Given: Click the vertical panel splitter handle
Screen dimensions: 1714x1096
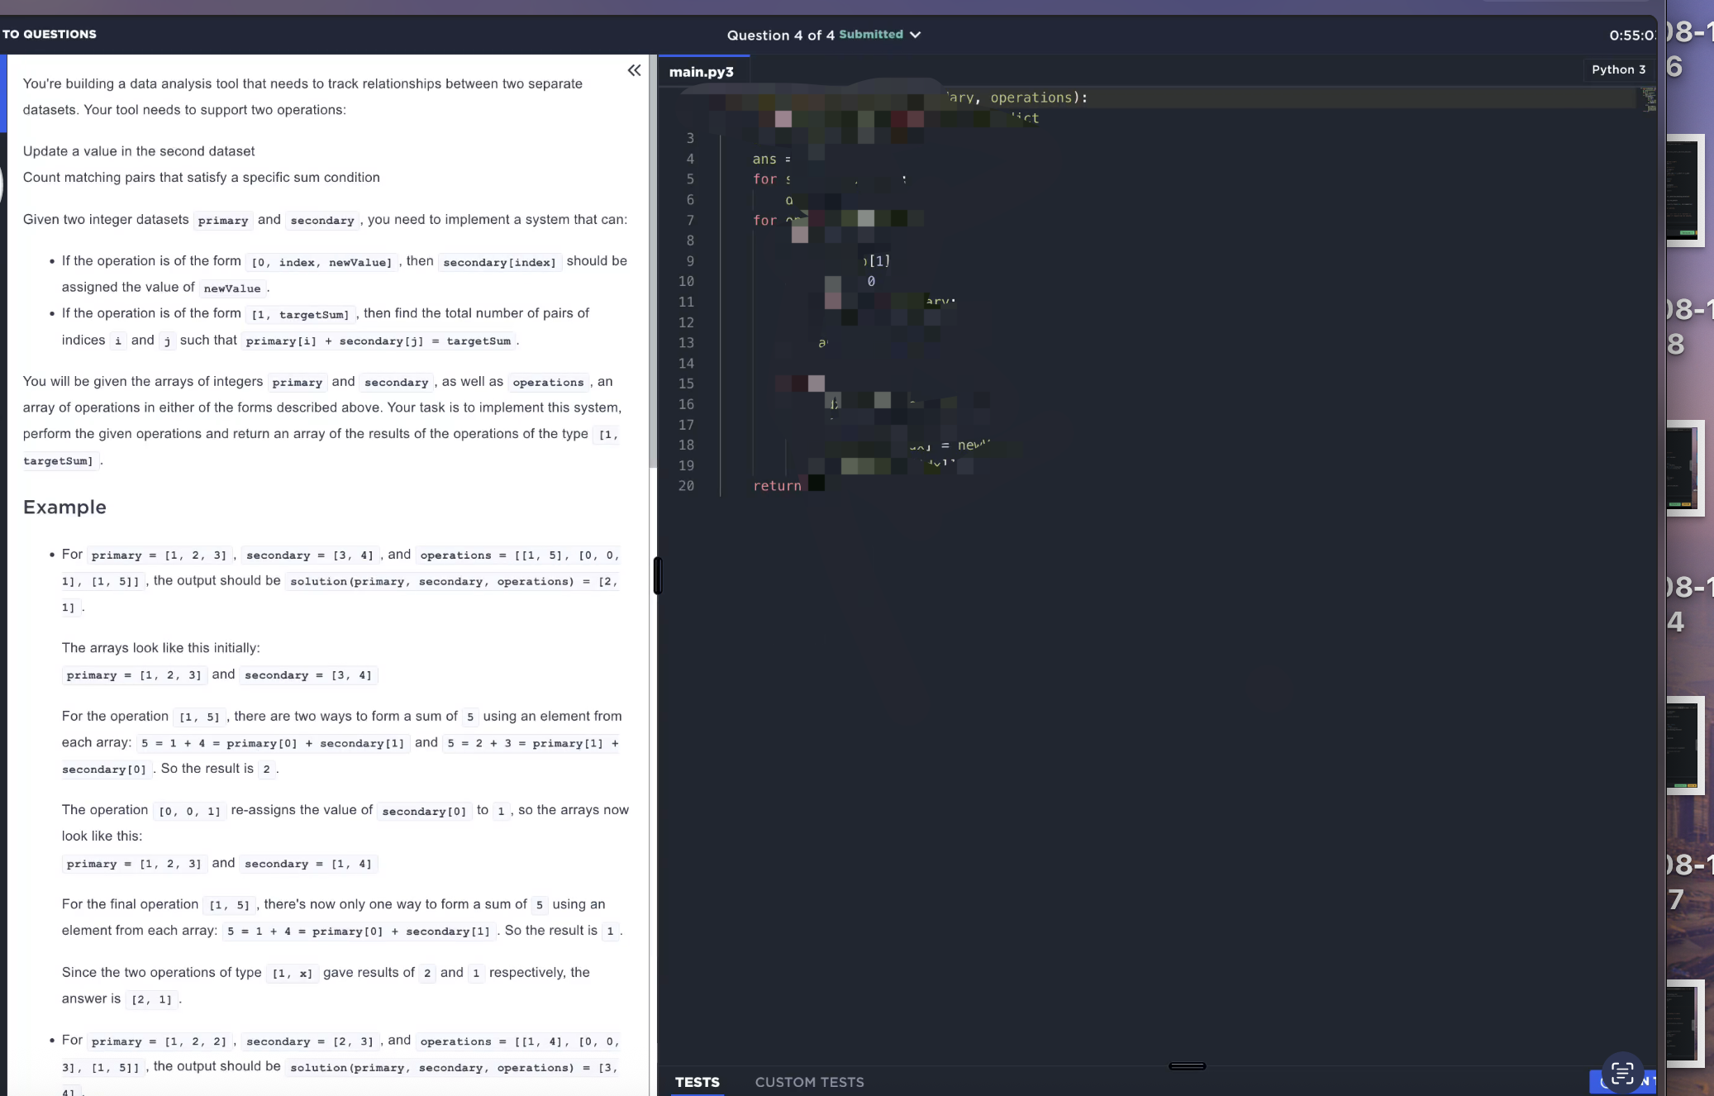Looking at the screenshot, I should pos(658,575).
